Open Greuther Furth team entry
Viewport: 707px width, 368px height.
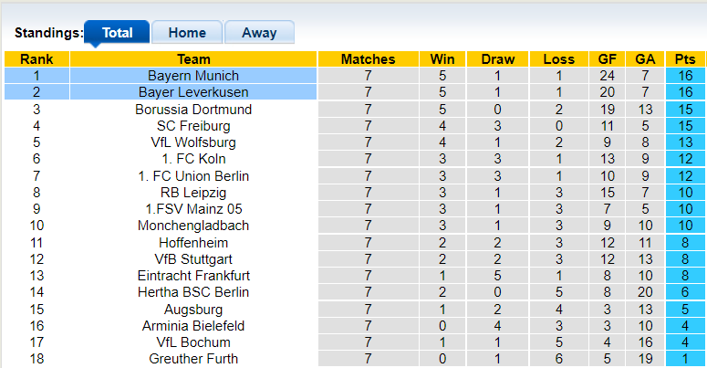193,359
